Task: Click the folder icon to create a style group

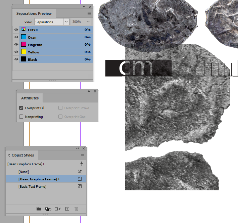Action: [x=39, y=209]
